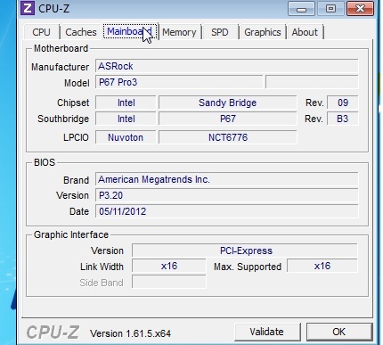Click the LPCIO vendor Nuvoton
Image resolution: width=383 pixels, height=345 pixels.
[x=126, y=137]
